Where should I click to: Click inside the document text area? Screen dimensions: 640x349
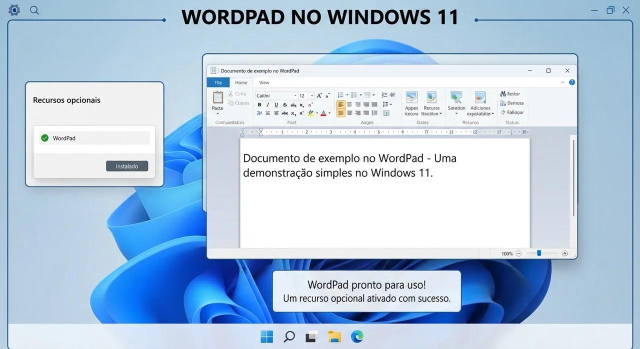pos(384,192)
